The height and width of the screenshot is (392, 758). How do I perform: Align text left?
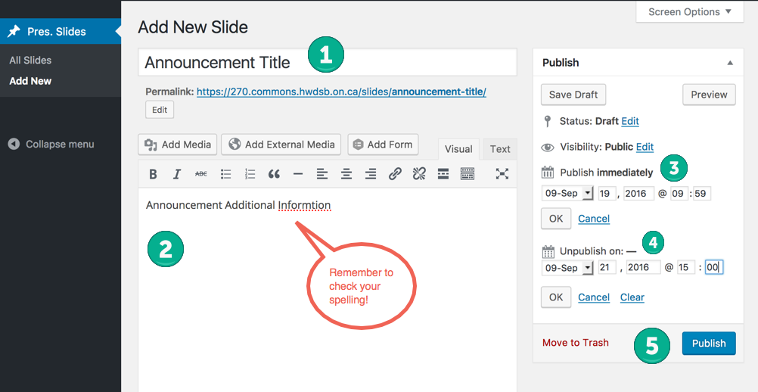click(322, 174)
